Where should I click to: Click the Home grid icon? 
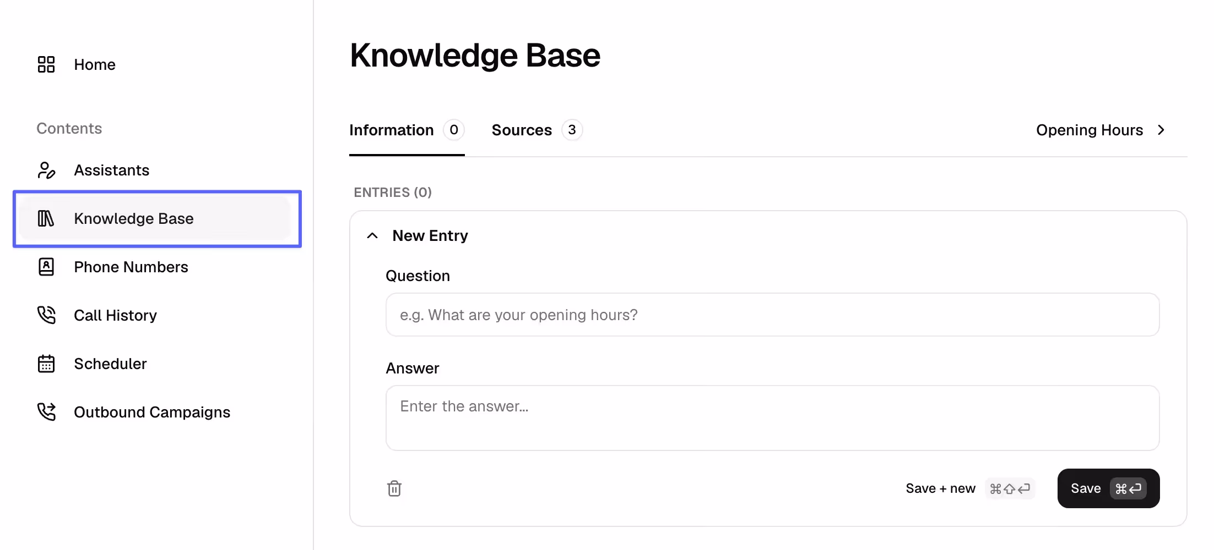click(46, 64)
